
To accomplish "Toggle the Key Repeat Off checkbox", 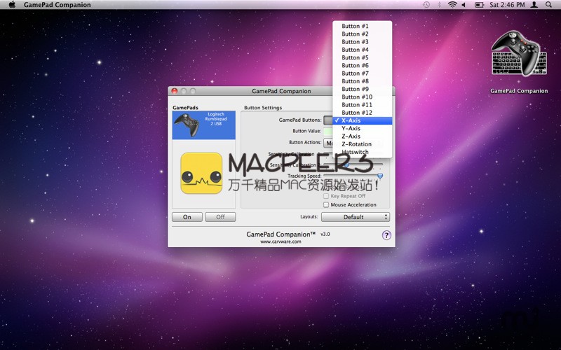I will (326, 197).
